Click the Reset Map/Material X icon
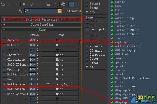 tap(24, 4)
